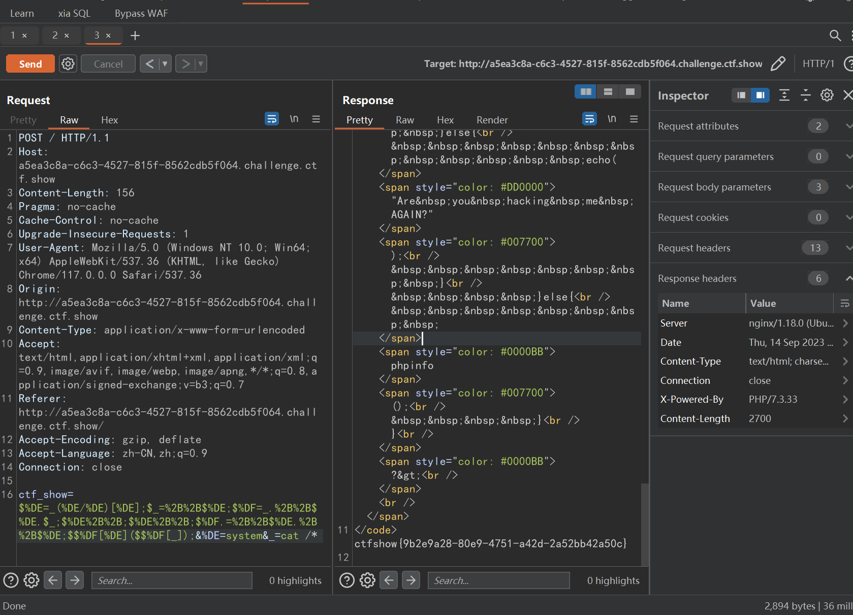Toggle non-printable characters in Response editor
The height and width of the screenshot is (615, 853).
click(612, 119)
